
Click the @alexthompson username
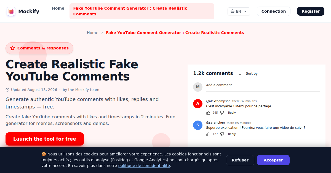coord(218,101)
